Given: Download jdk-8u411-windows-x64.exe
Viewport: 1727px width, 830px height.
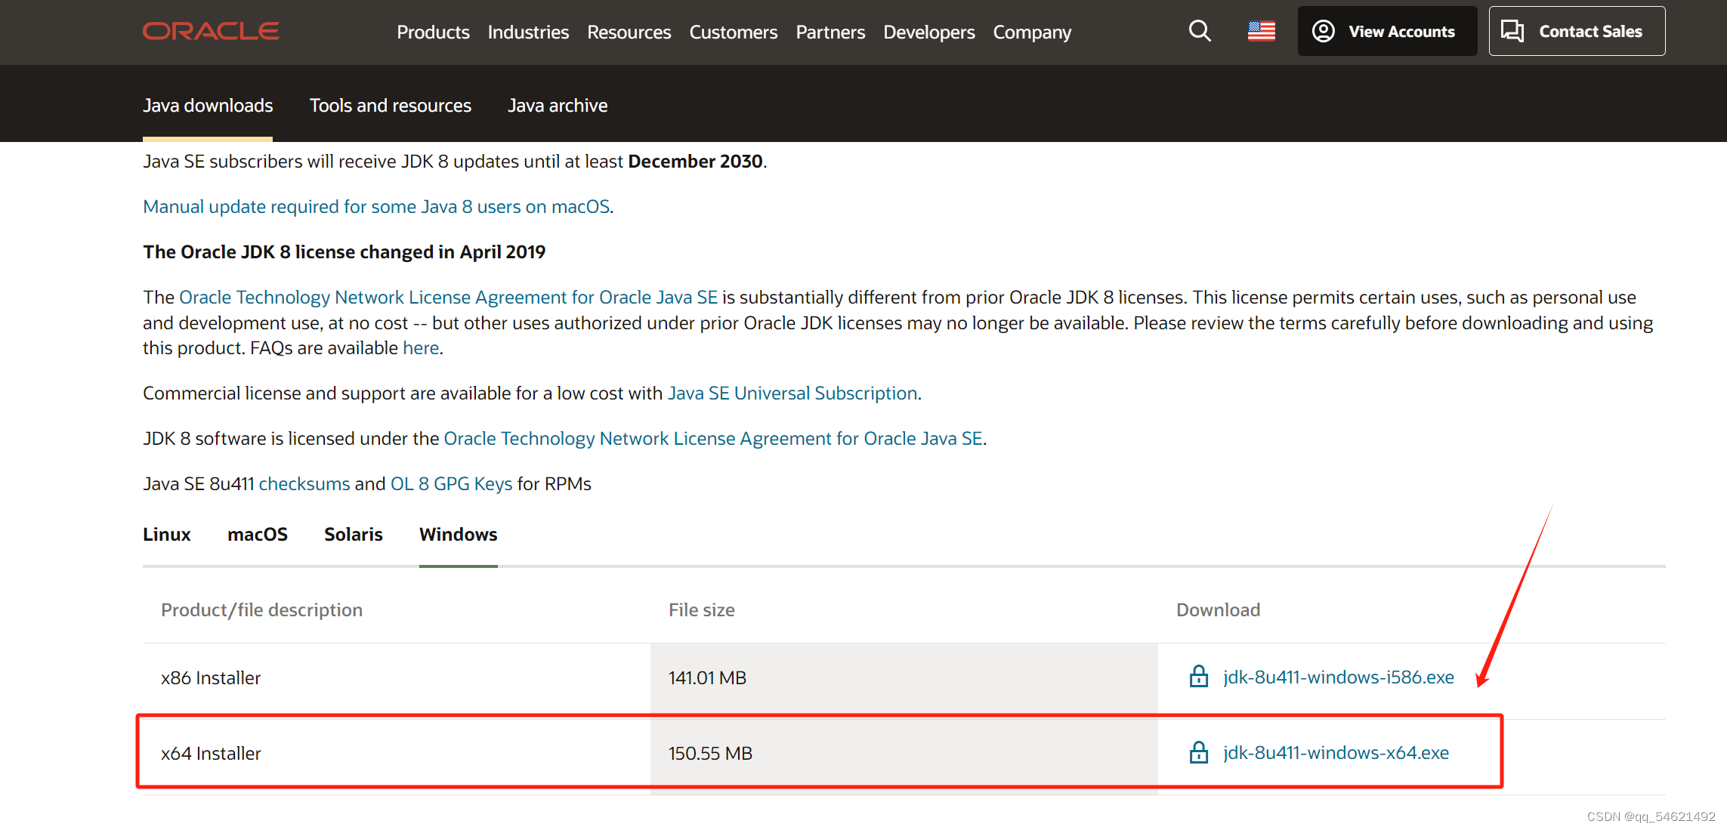Looking at the screenshot, I should pos(1336,752).
